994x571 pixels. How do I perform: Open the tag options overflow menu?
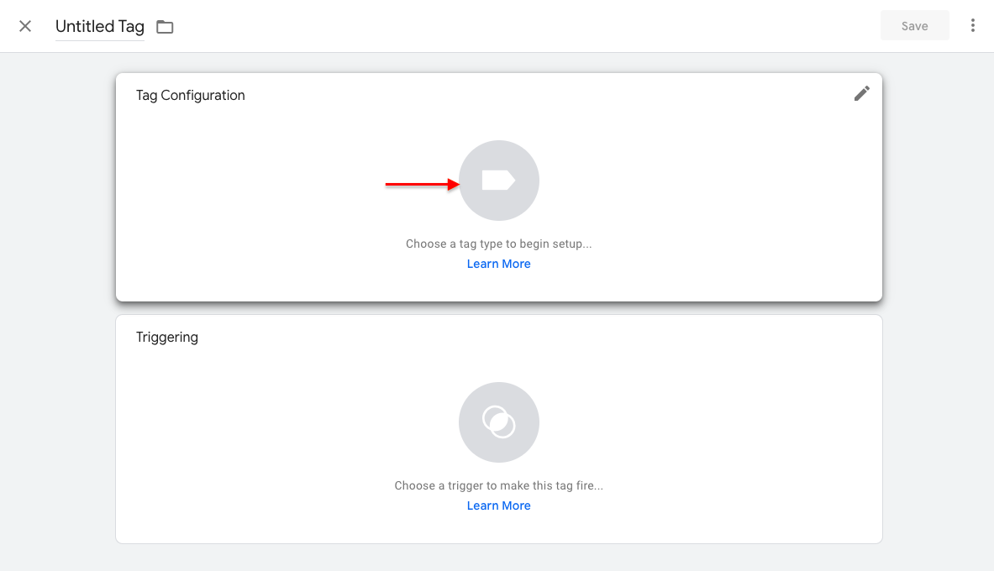pos(972,25)
